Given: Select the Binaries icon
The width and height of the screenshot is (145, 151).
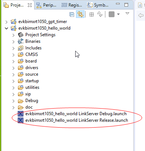Looking at the screenshot, I should 21,41.
